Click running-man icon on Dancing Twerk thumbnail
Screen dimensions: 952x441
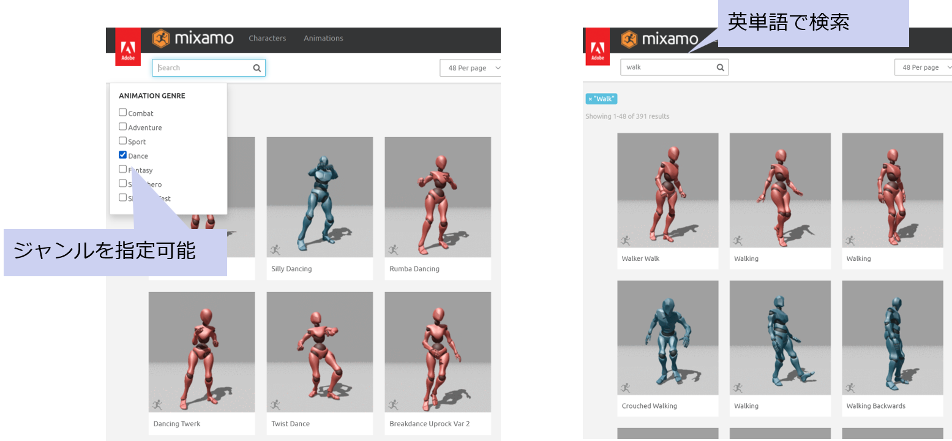coord(157,404)
